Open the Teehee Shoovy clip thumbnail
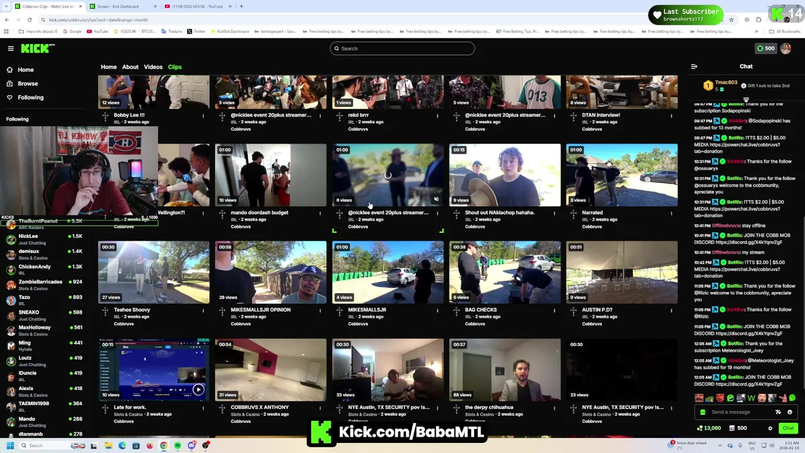Image resolution: width=805 pixels, height=453 pixels. (153, 272)
